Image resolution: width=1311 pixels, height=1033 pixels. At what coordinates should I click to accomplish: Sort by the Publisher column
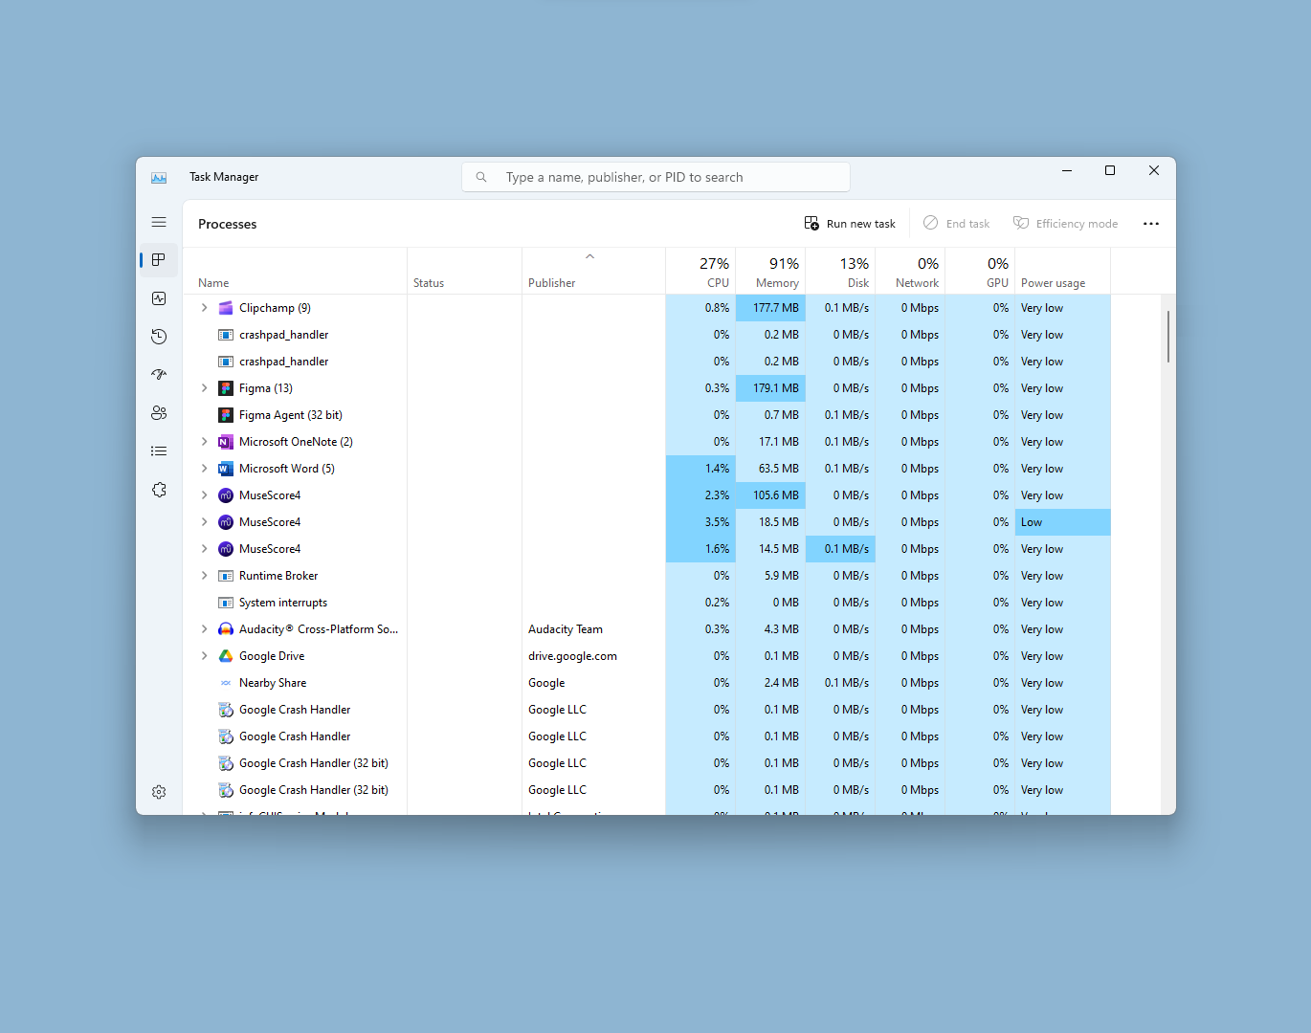click(x=593, y=272)
